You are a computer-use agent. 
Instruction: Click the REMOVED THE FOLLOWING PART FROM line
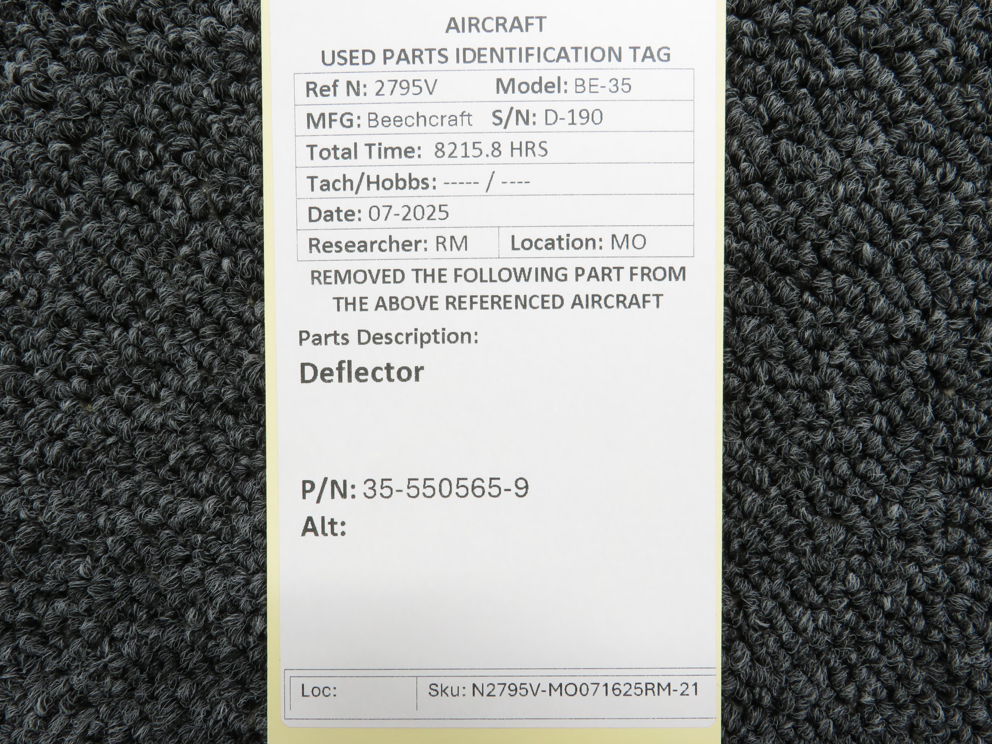click(x=497, y=275)
